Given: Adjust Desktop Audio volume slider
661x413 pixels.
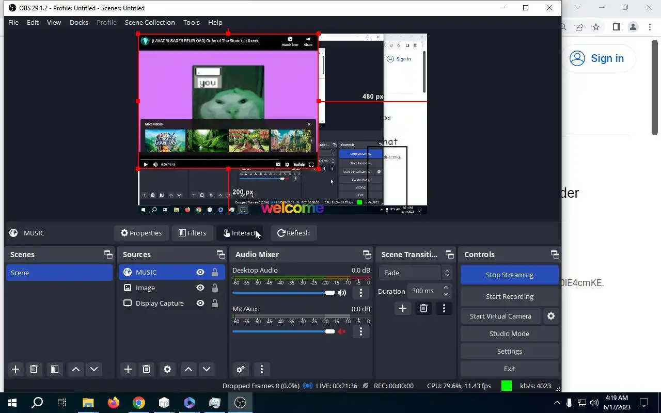Looking at the screenshot, I should [284, 293].
